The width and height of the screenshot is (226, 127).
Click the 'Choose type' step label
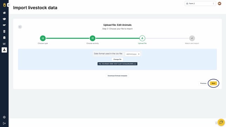point(43,43)
